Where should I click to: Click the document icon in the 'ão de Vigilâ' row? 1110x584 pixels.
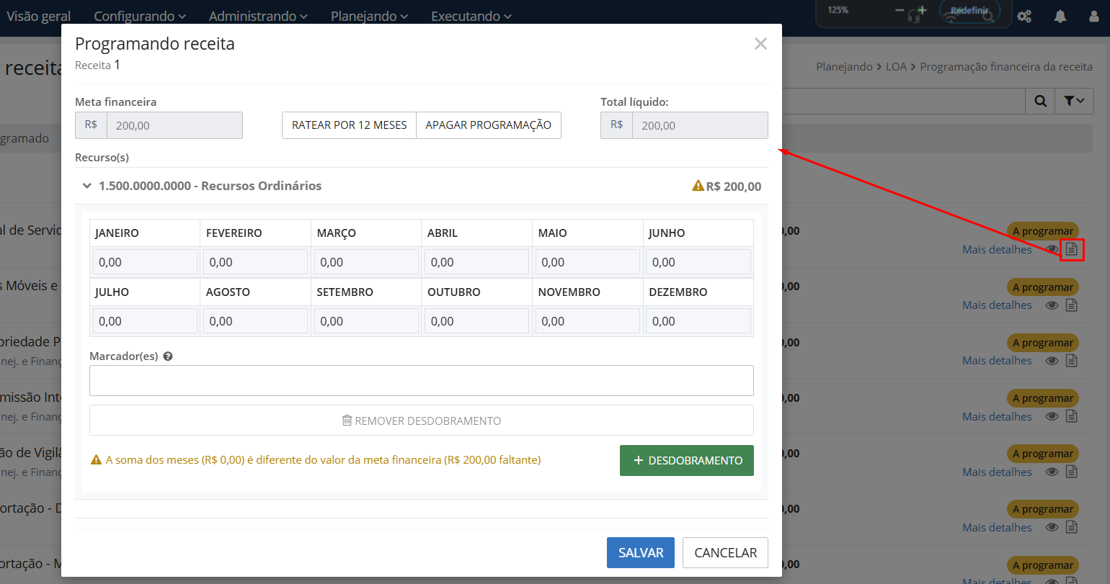pos(1072,472)
